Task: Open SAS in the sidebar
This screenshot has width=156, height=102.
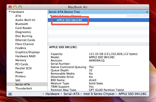Action: coord(18,80)
